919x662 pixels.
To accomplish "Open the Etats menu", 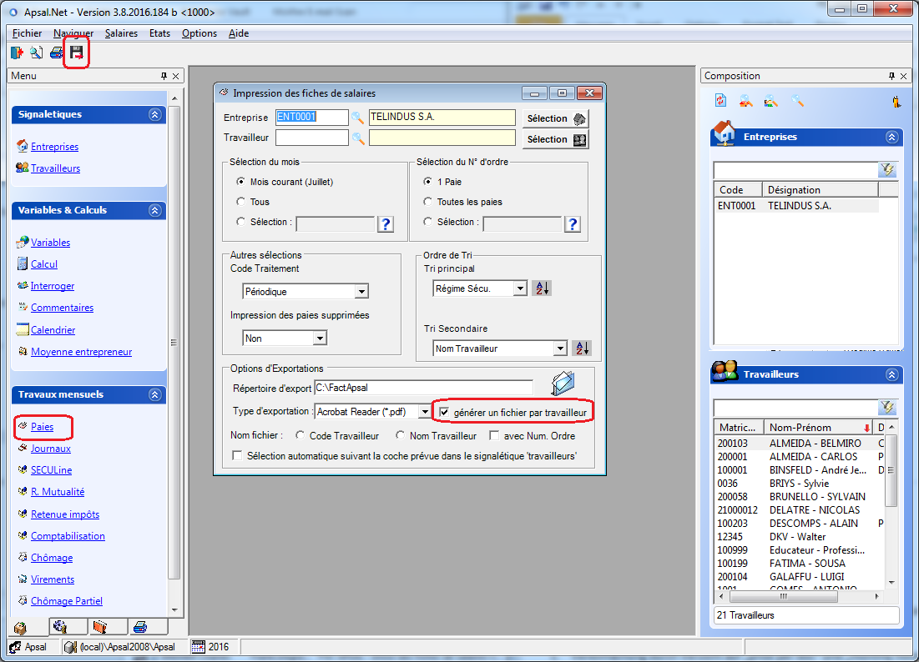I will tap(159, 33).
